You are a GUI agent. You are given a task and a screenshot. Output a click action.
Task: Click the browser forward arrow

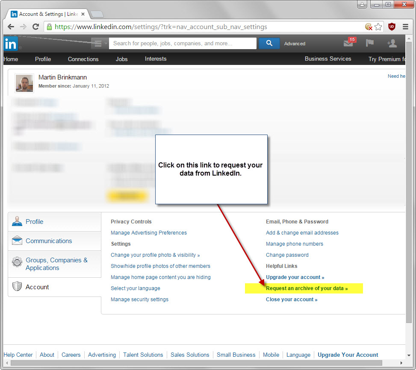pos(23,27)
